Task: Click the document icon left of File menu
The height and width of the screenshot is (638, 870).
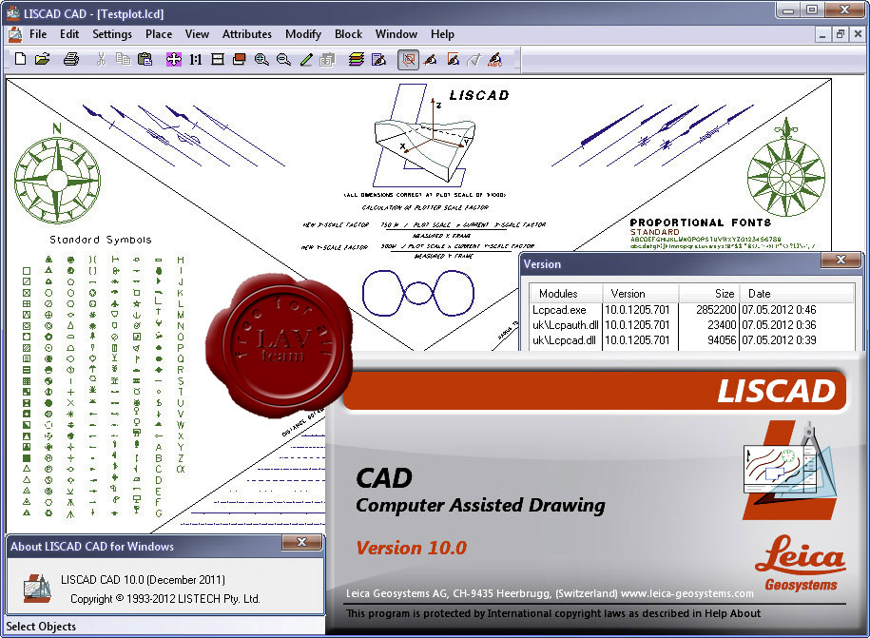Action: [x=15, y=34]
